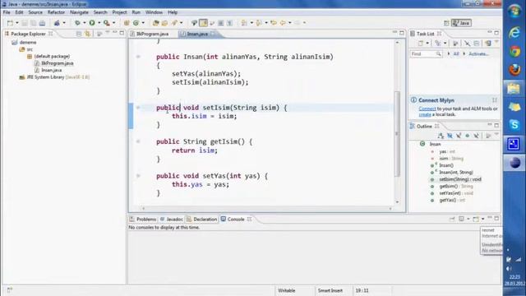Click the Back navigation arrow icon
The image size is (526, 296).
283,23
